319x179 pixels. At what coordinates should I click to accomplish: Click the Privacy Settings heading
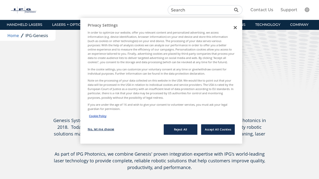tap(102, 25)
